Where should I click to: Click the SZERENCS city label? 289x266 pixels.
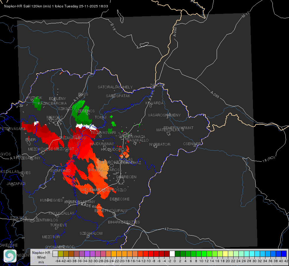click(x=85, y=111)
